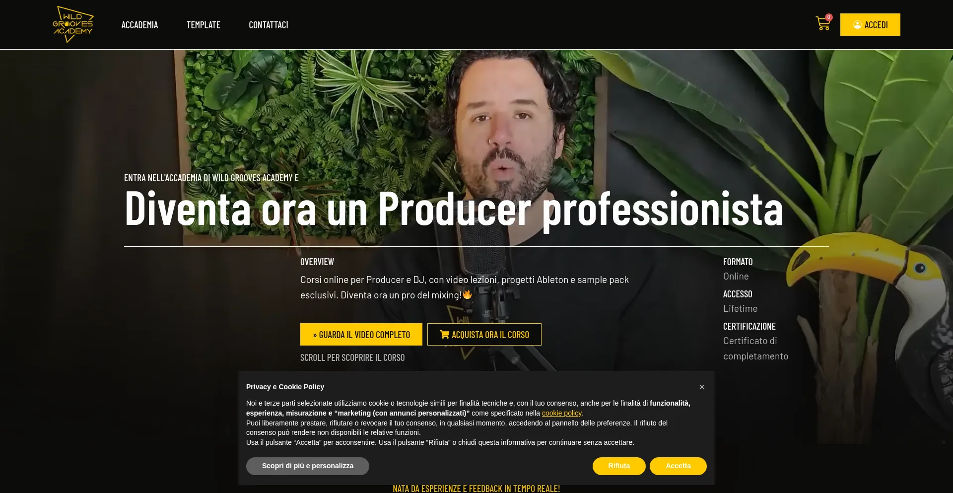The width and height of the screenshot is (953, 493).
Task: Open Scopri di più e personalizza
Action: point(308,466)
